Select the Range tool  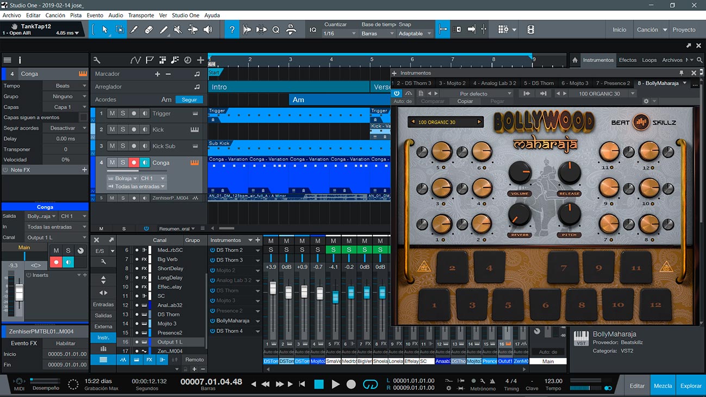120,30
